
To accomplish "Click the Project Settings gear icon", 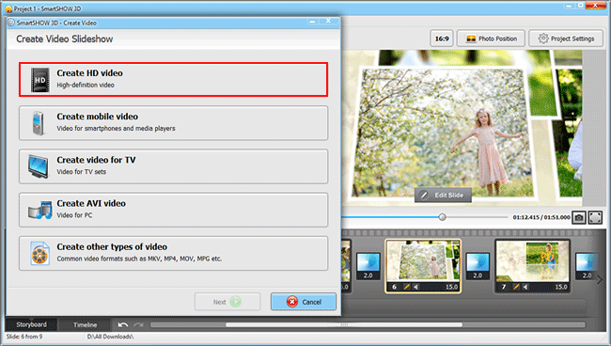I will tap(542, 39).
